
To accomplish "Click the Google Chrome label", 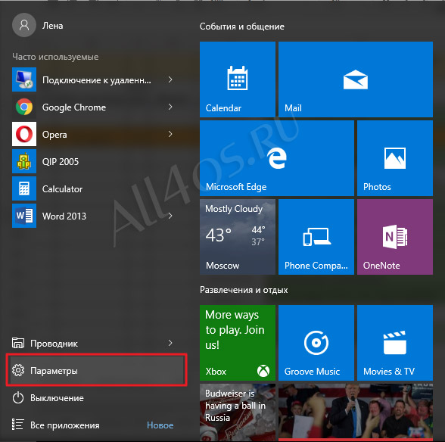I will click(x=74, y=107).
